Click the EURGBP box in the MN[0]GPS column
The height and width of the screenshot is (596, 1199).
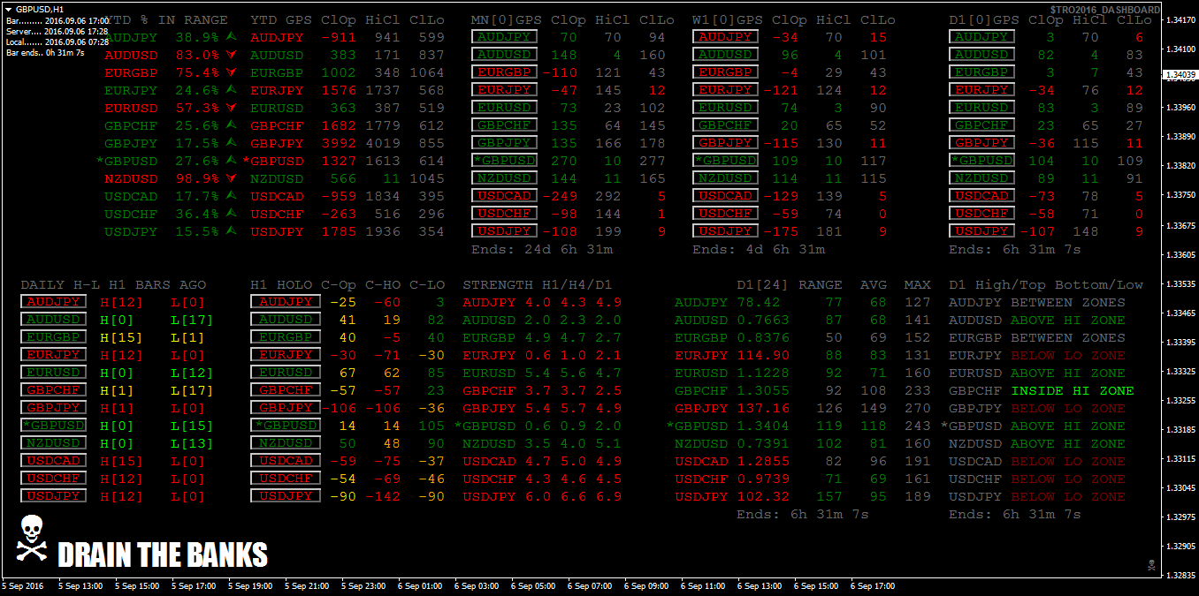[504, 72]
